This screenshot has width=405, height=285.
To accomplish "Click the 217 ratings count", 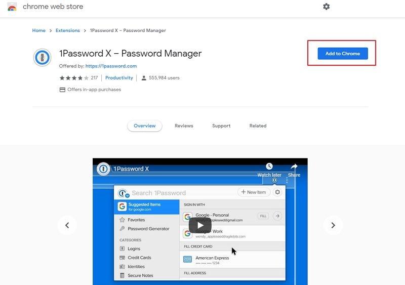I will pyautogui.click(x=94, y=78).
